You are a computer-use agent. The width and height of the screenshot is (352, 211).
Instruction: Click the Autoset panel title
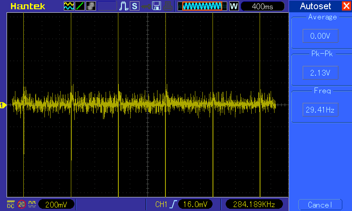[315, 6]
